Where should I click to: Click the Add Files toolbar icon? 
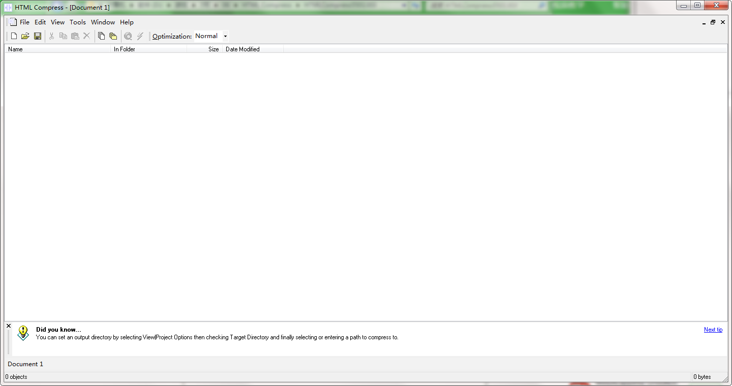(102, 36)
